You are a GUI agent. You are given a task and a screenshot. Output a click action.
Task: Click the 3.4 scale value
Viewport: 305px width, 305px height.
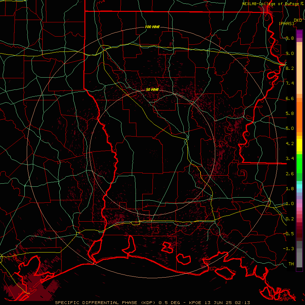(290, 158)
